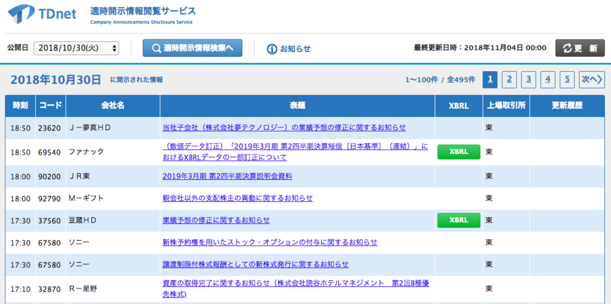Click the 会社名 column header
Image resolution: width=611 pixels, height=304 pixels.
point(113,106)
